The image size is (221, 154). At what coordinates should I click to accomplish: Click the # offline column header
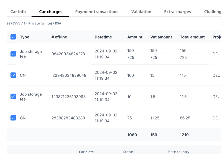coord(59,37)
